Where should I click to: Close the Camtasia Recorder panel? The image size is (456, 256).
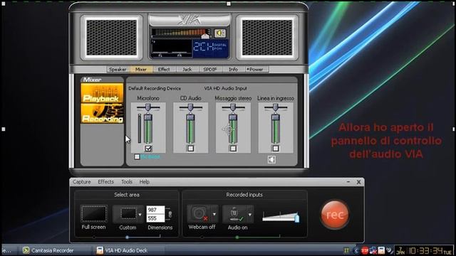click(358, 182)
